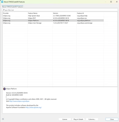The width and height of the screenshot is (119, 122).
Task: Select the About STM32CubeIDE Features tab
Action: pyautogui.click(x=12, y=7)
